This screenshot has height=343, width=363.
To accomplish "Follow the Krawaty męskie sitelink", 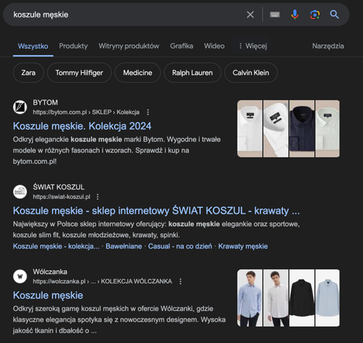I will 243,246.
